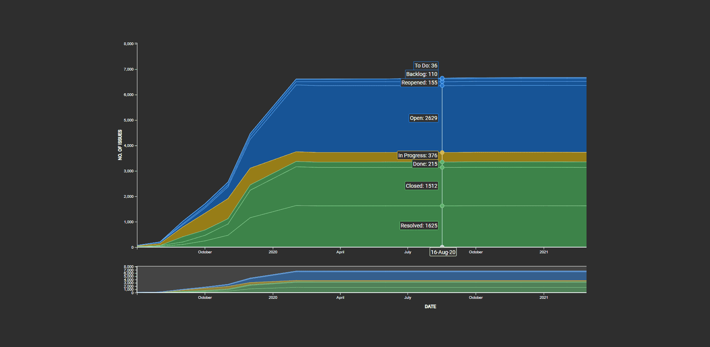Click '8,000' y-axis label on main chart
710x347 pixels.
coord(128,44)
